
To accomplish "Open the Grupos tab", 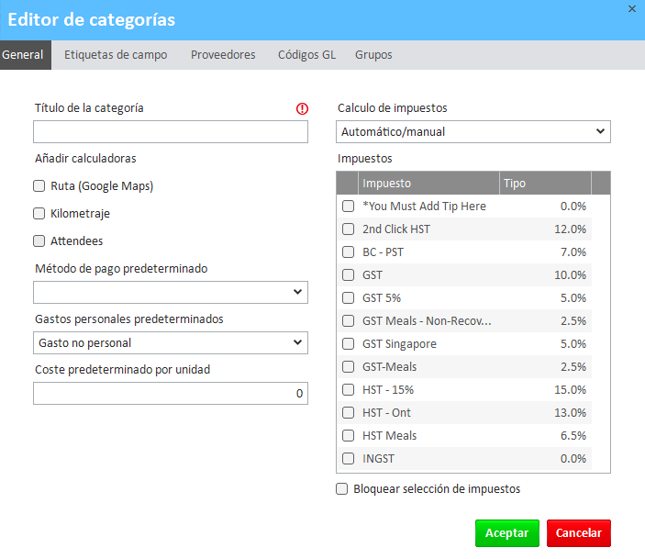I will pos(373,55).
